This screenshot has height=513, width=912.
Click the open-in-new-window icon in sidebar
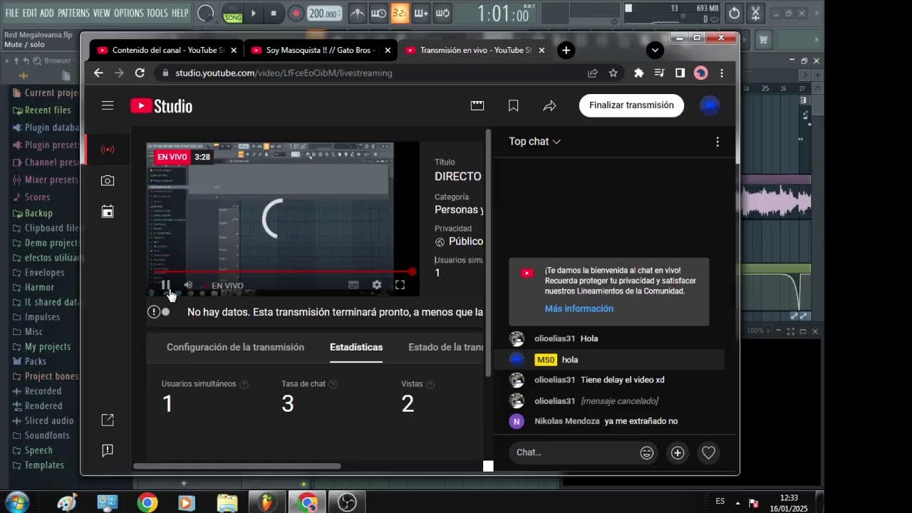coord(108,420)
